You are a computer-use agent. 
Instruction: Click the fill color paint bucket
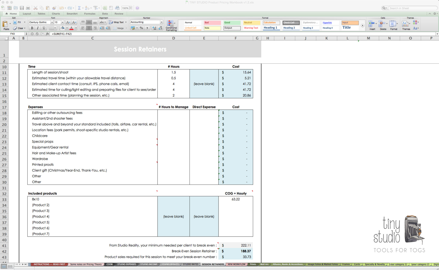(62, 28)
